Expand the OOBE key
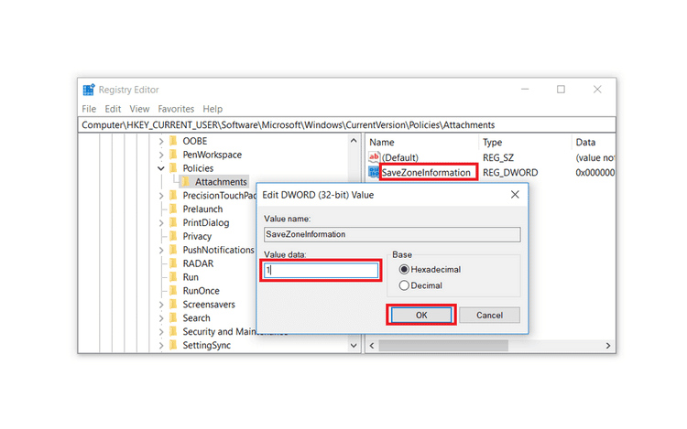The height and width of the screenshot is (429, 687). pos(161,141)
